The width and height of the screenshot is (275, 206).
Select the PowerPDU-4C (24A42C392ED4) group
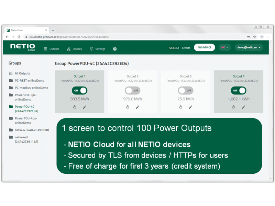pos(24,109)
